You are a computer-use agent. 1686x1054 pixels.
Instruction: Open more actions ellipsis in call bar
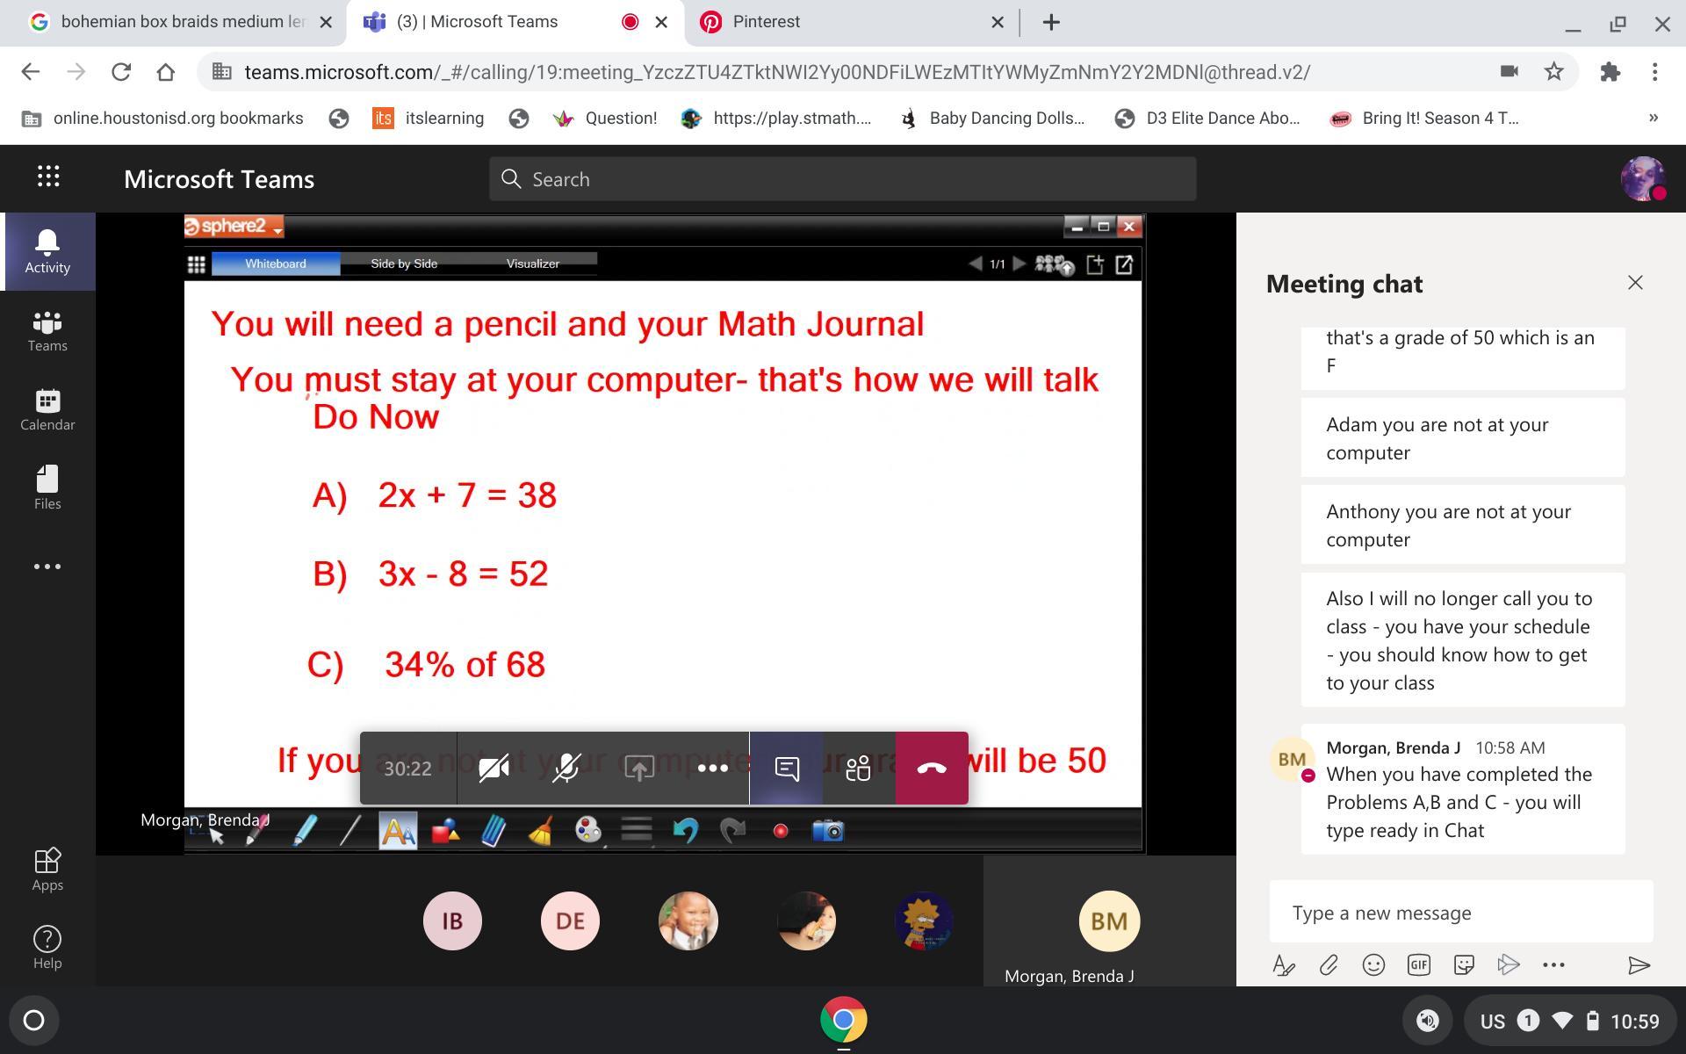tap(712, 769)
